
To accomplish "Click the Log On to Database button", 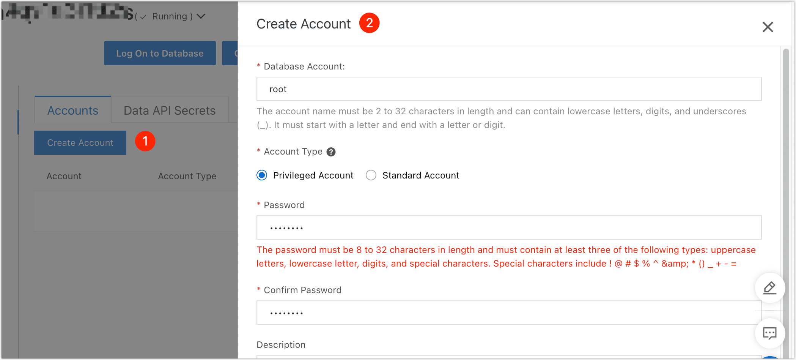I will click(160, 53).
